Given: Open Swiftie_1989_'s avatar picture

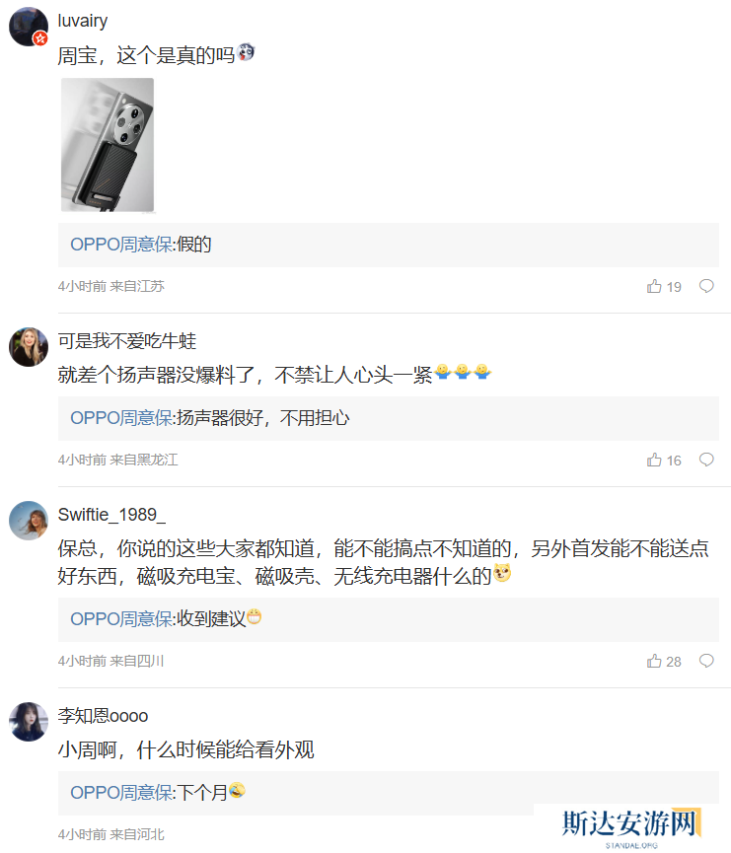Looking at the screenshot, I should (29, 521).
